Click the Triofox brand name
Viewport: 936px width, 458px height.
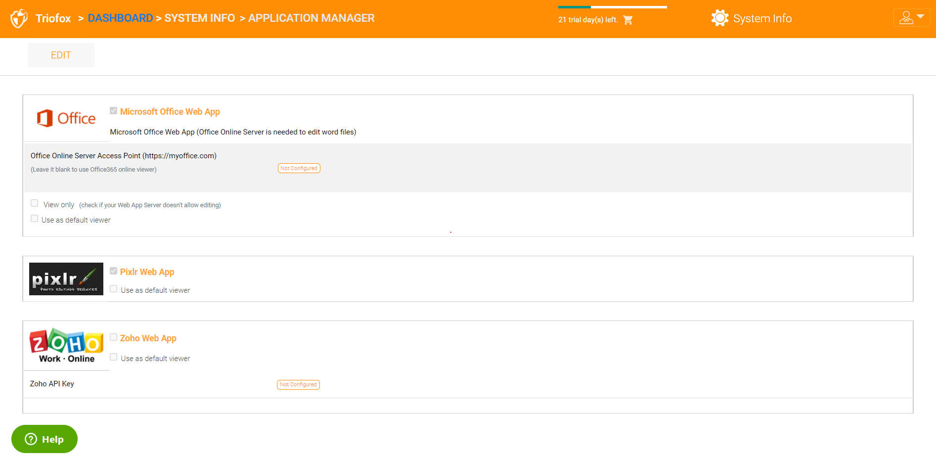click(x=53, y=18)
